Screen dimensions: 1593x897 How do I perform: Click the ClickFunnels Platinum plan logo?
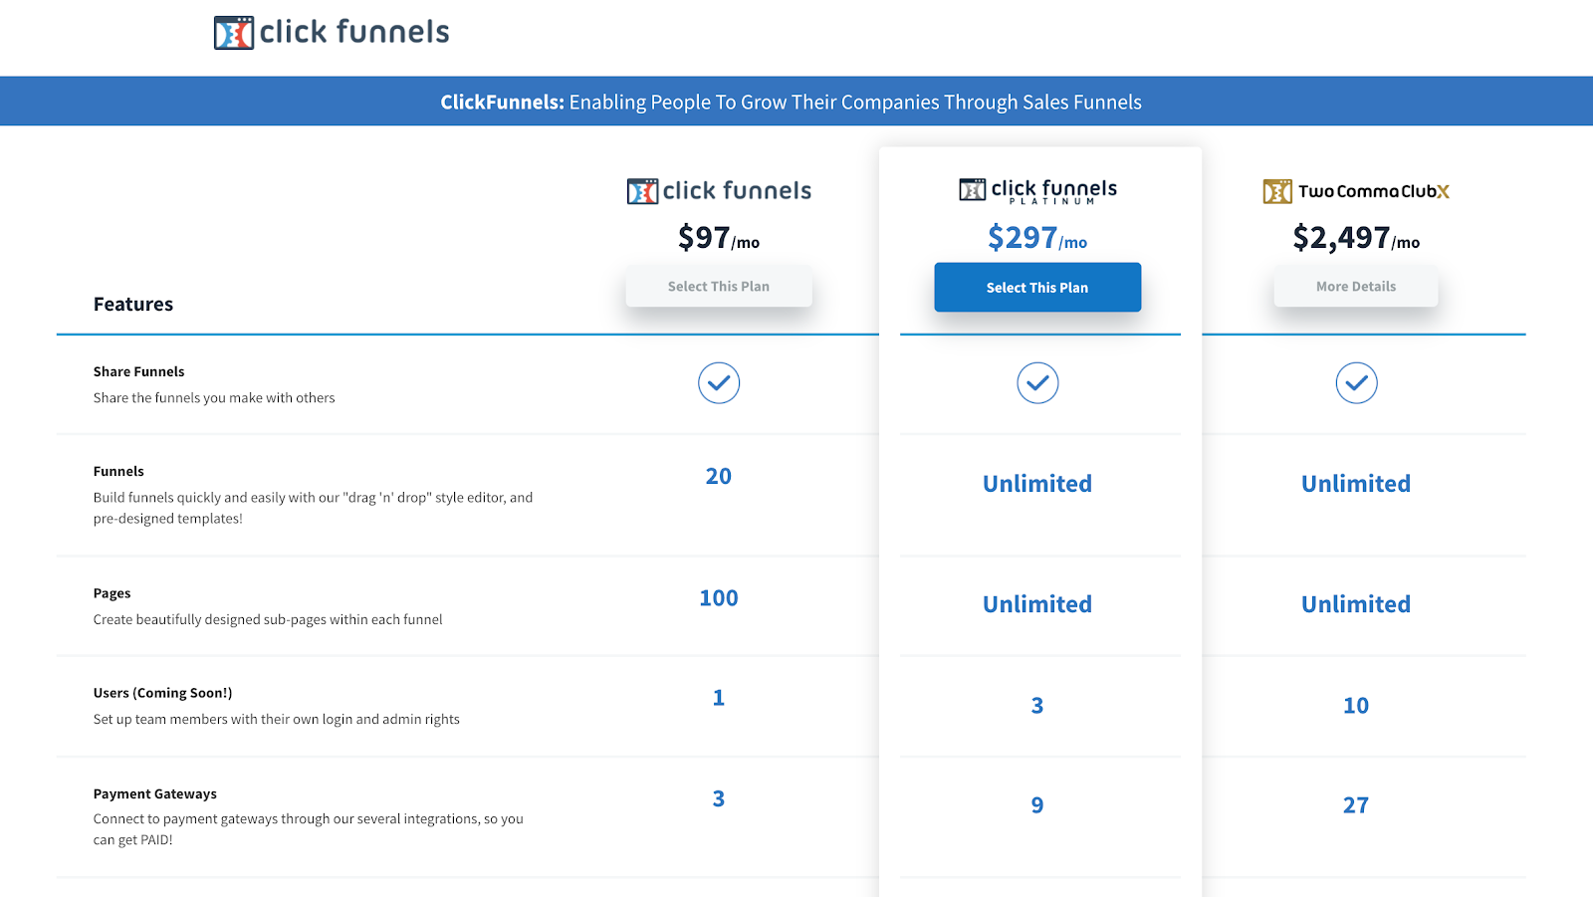point(1037,190)
